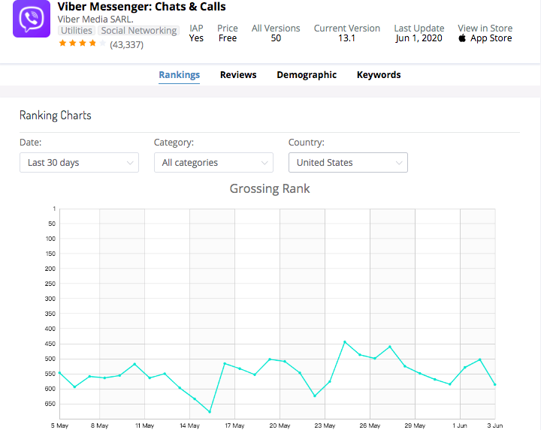Click the 100 y-axis label
This screenshot has width=541, height=430.
tap(51, 239)
